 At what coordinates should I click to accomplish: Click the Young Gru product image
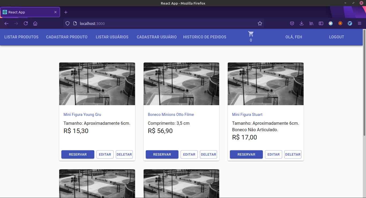97,84
